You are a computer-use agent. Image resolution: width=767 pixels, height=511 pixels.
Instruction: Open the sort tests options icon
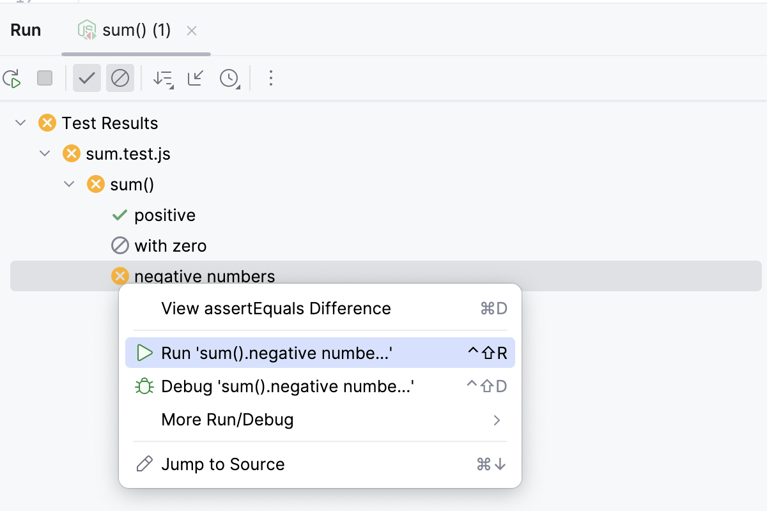pyautogui.click(x=162, y=78)
